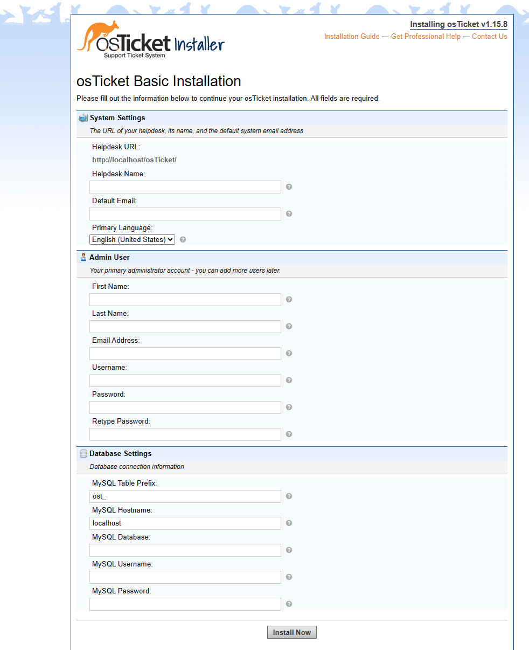Click the help icon beside Helpdesk Name
This screenshot has width=529, height=650.
pos(289,186)
